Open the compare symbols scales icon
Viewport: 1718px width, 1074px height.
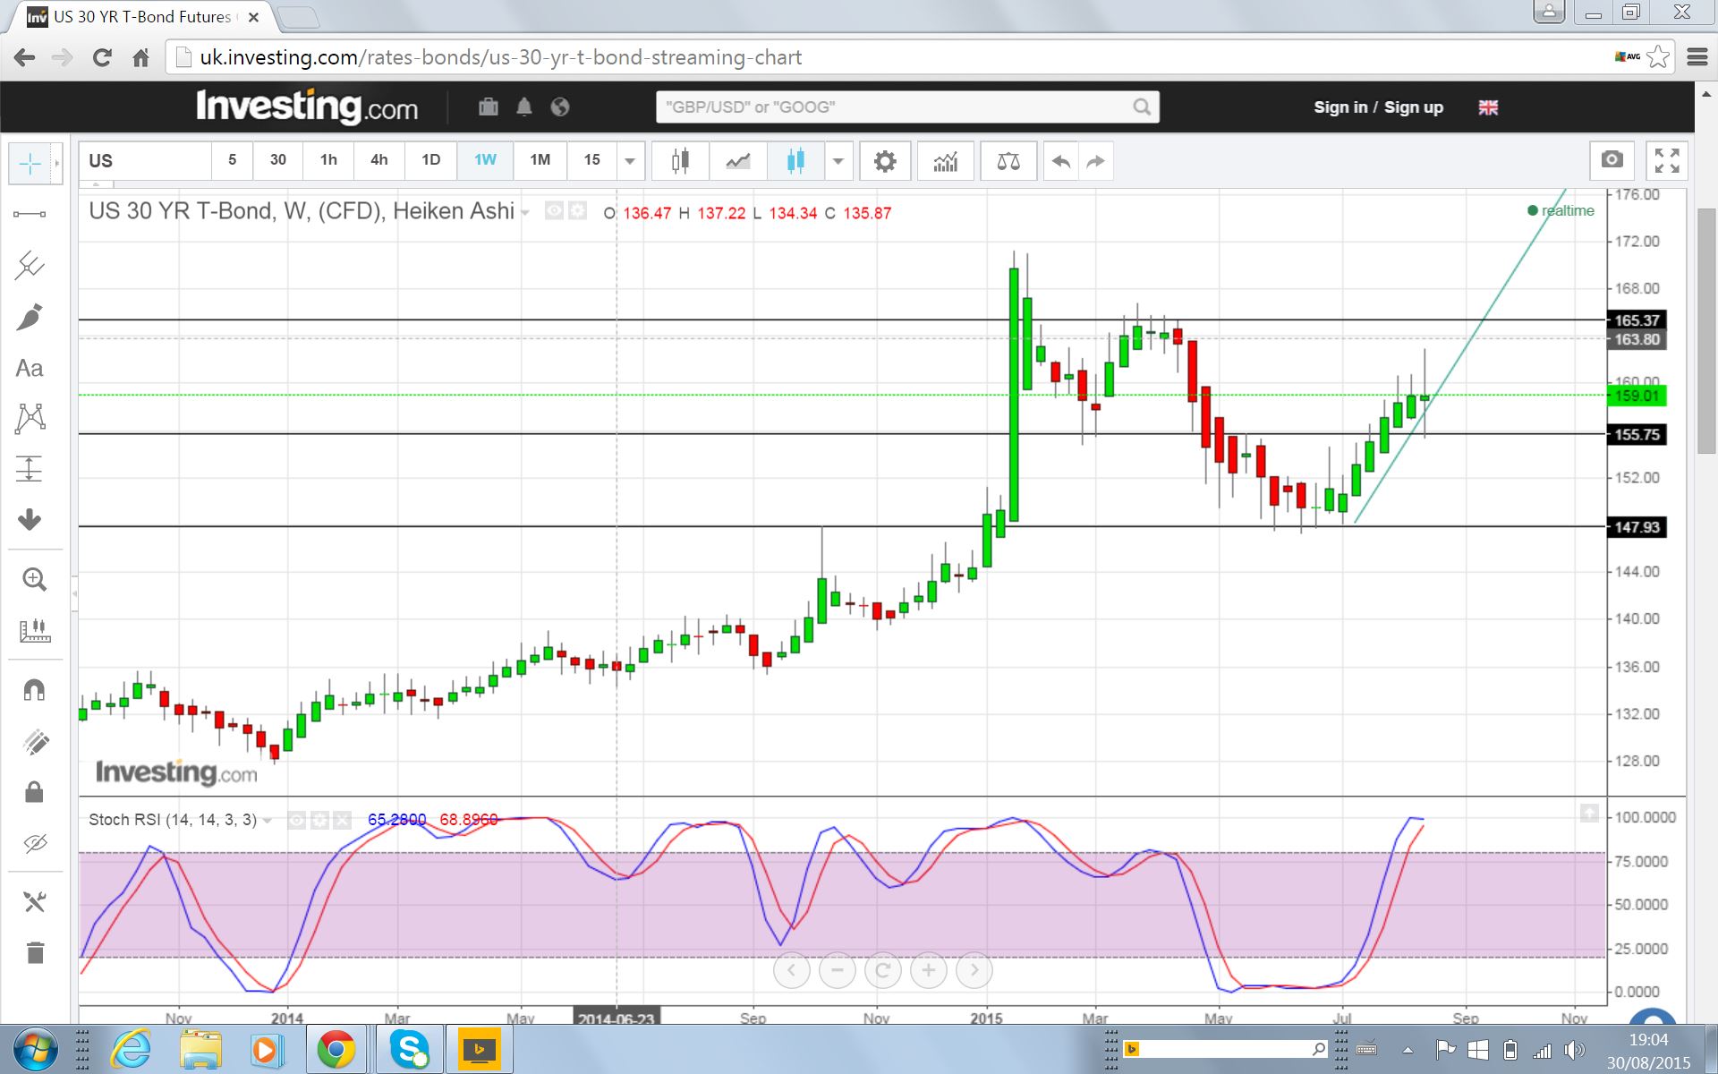[x=1008, y=161]
